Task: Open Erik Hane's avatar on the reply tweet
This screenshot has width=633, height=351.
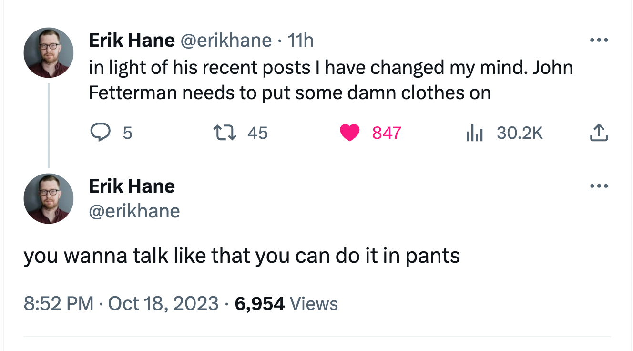Action: 49,198
